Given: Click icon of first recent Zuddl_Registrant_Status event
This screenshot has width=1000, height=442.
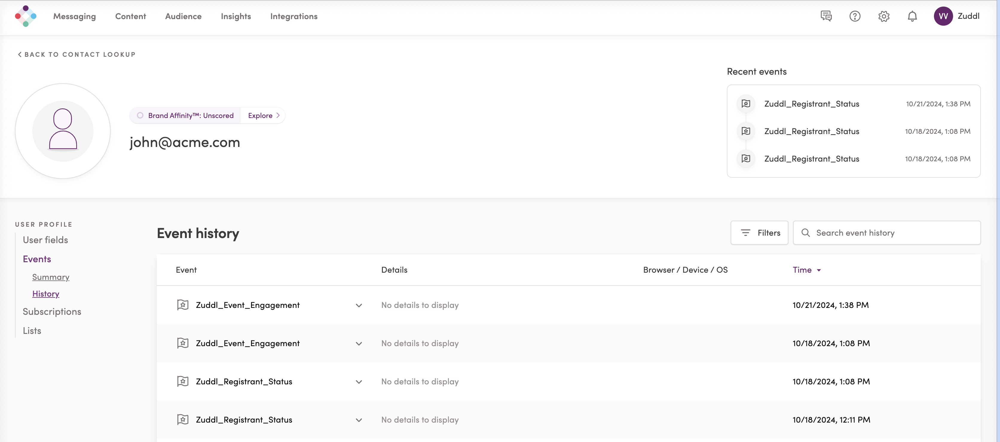Looking at the screenshot, I should [746, 104].
